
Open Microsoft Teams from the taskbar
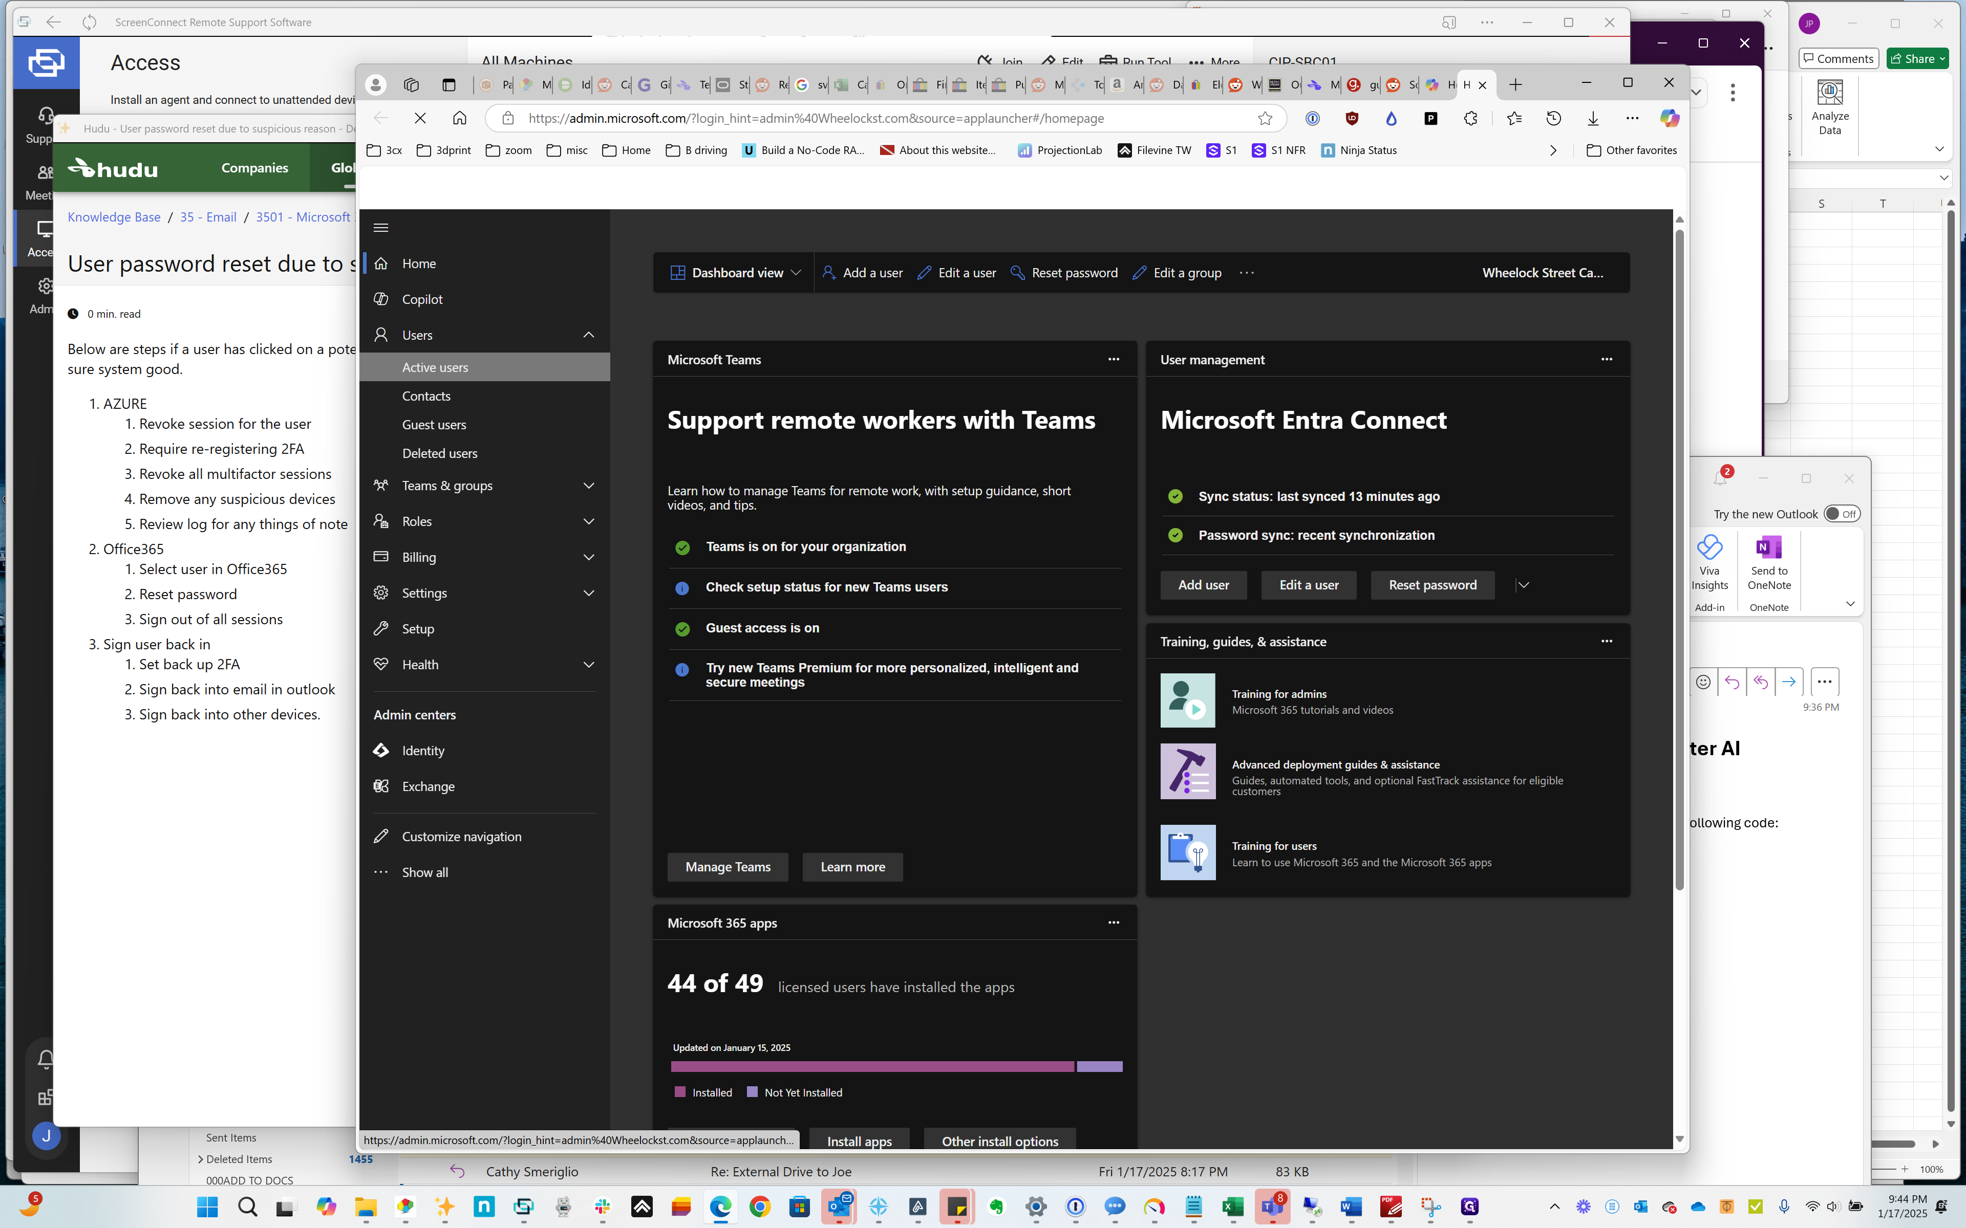tap(1272, 1208)
